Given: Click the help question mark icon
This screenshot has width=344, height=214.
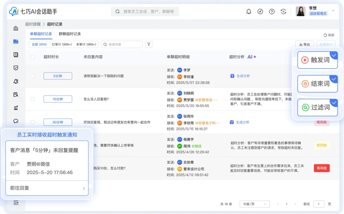Looking at the screenshot, I should coord(272,11).
